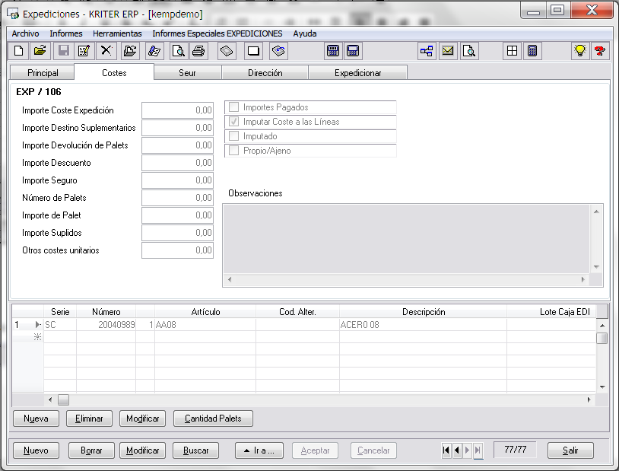The image size is (619, 471).
Task: Click the Importe Coste Expedición field
Action: click(x=178, y=110)
